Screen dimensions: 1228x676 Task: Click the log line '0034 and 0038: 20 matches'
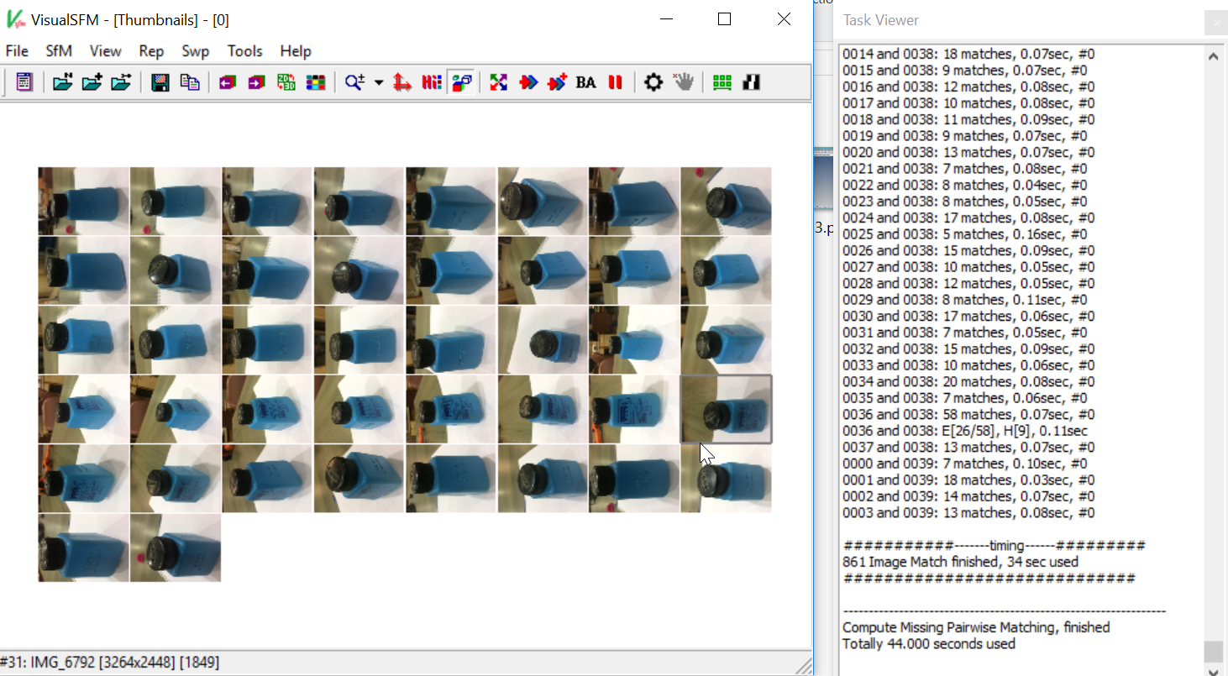[968, 382]
